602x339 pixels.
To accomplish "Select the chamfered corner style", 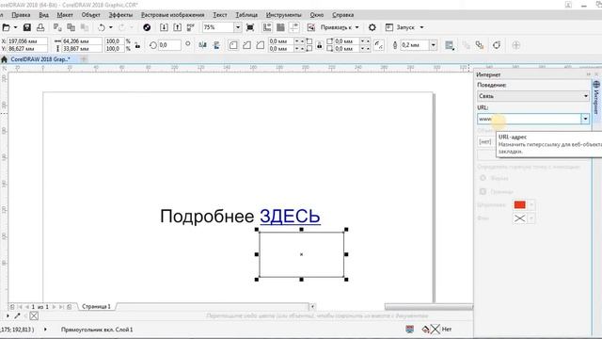I will coord(261,45).
